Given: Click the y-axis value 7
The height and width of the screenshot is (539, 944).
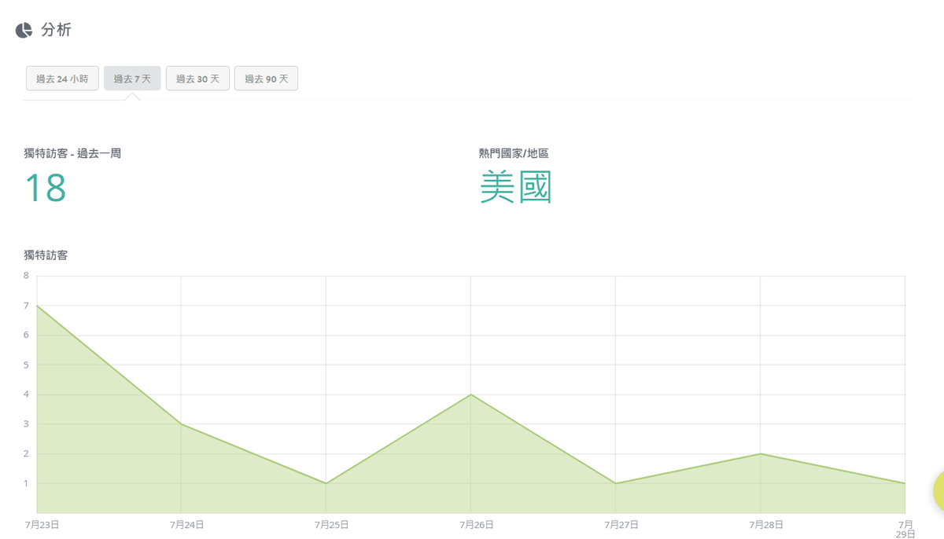Looking at the screenshot, I should [26, 306].
